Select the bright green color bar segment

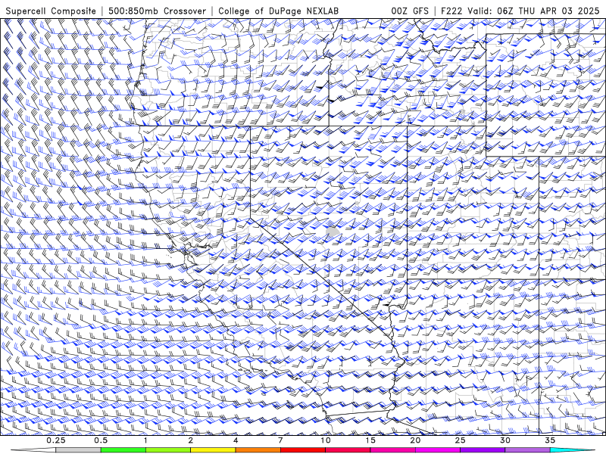pyautogui.click(x=123, y=450)
